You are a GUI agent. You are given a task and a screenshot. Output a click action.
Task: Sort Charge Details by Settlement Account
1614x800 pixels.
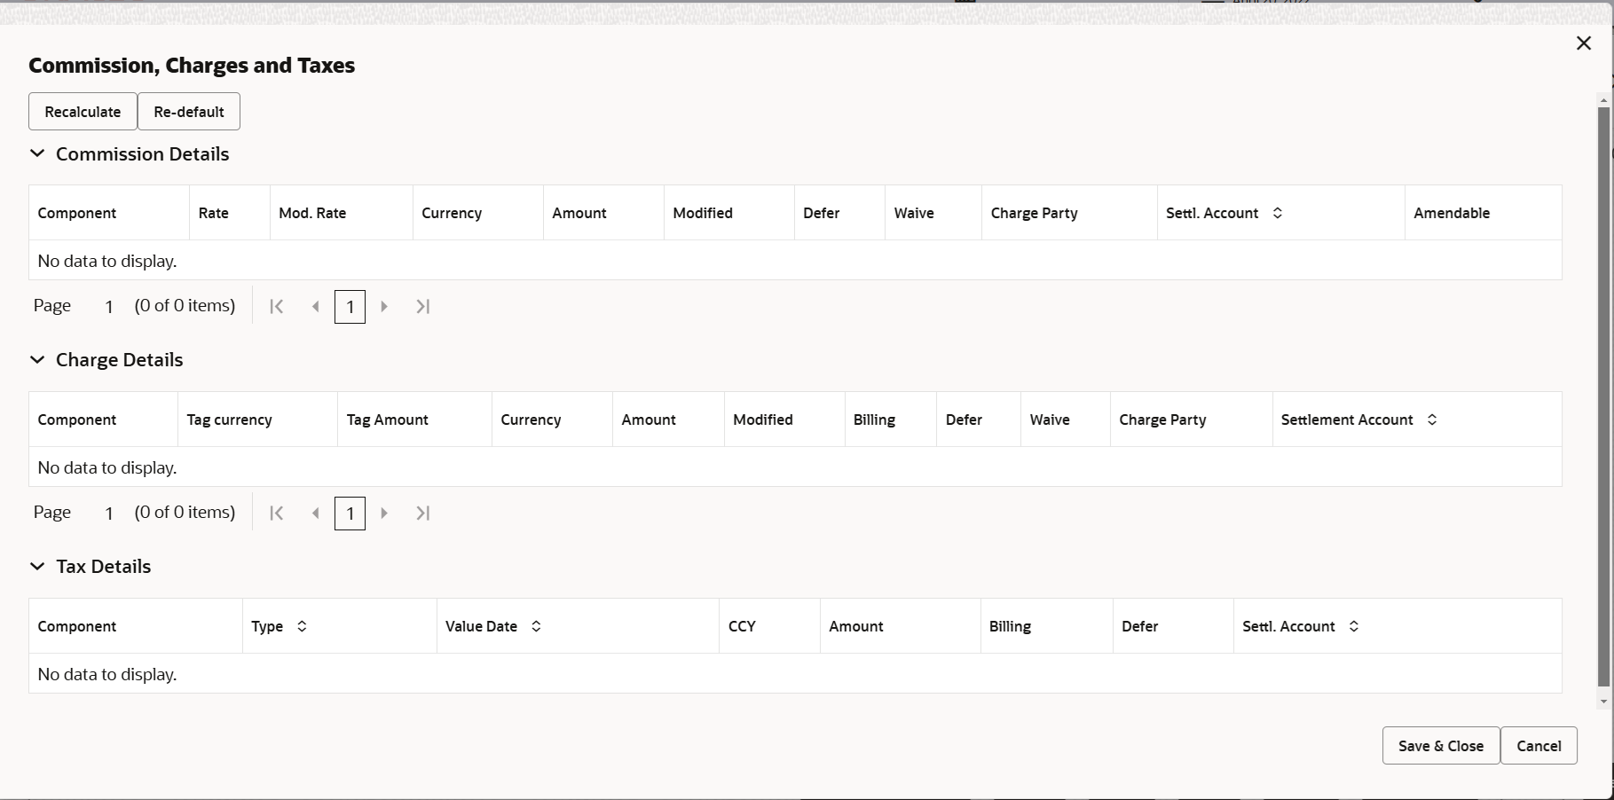pyautogui.click(x=1432, y=420)
